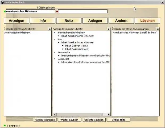Click the green indicator beside first search field

coord(5,11)
